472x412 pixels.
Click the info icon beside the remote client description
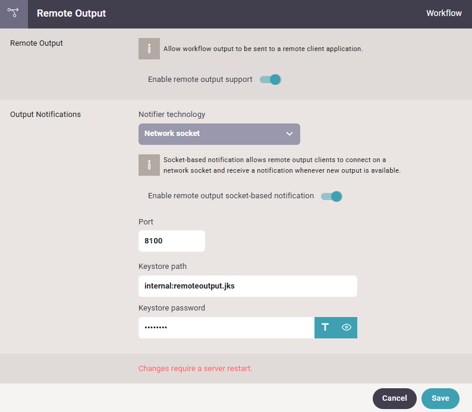(x=149, y=49)
